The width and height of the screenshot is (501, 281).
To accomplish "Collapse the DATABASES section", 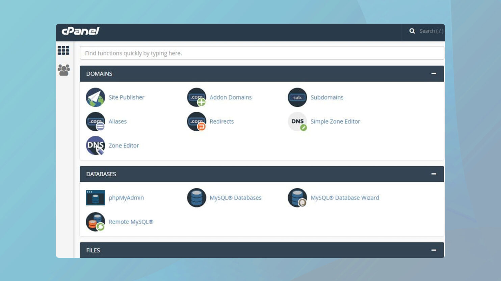I will coord(434,174).
